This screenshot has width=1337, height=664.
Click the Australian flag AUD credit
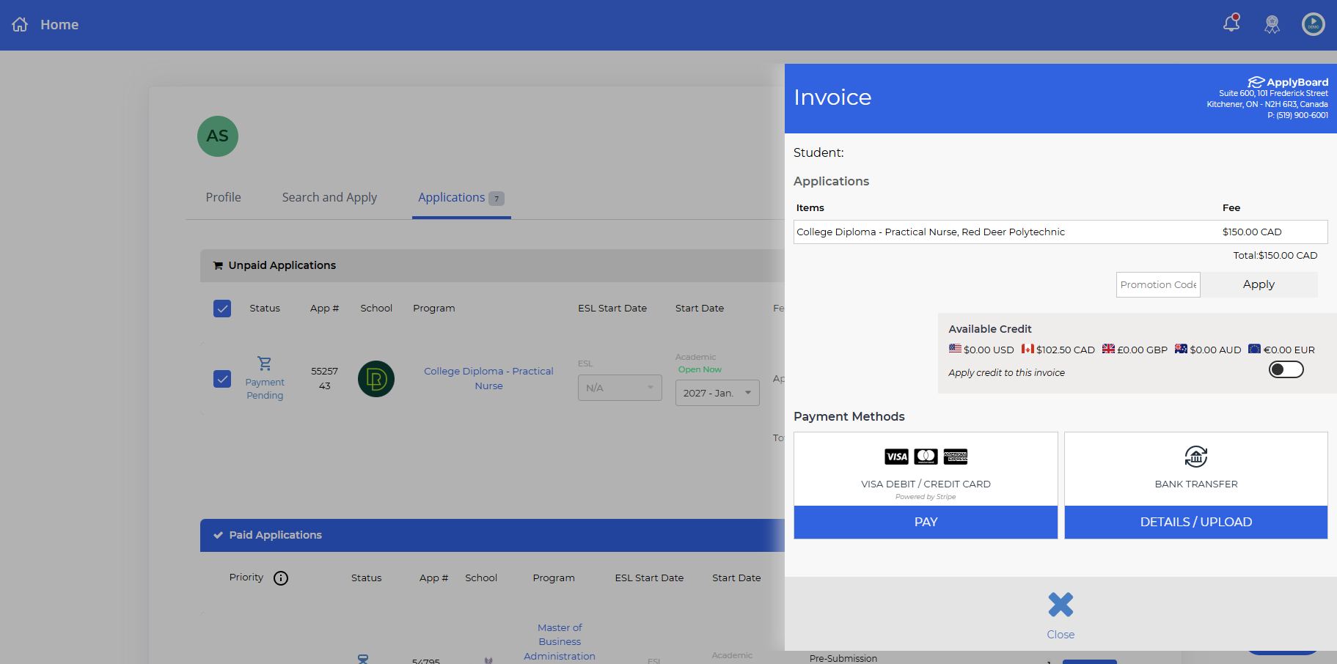[x=1181, y=349]
